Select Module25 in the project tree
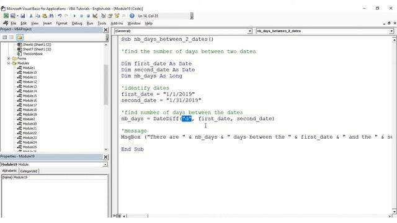The height and width of the screenshot is (223, 397). (x=30, y=147)
